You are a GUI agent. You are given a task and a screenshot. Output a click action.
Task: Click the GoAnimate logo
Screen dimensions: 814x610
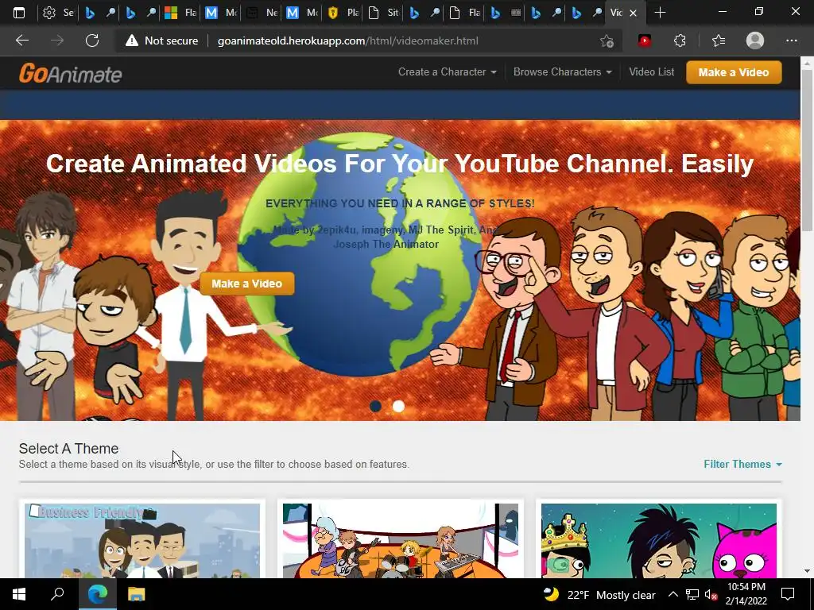pyautogui.click(x=71, y=73)
